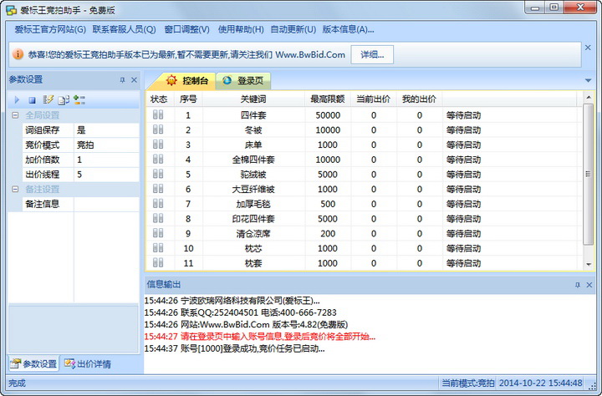Click the start (play) icon in 参数设置 toolbar
602x396 pixels.
17,100
